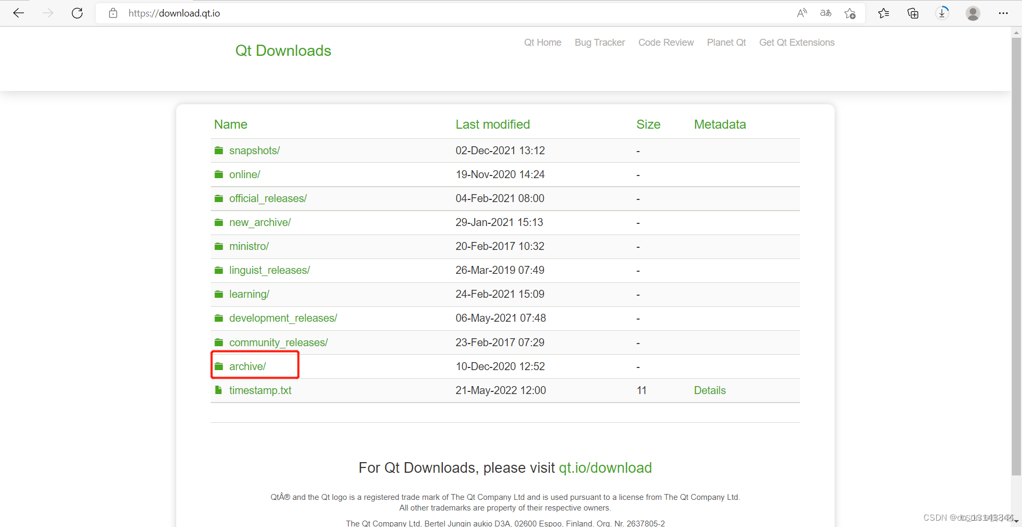Click the page vertical scrollbar thumb
The width and height of the screenshot is (1022, 527).
point(1016,255)
